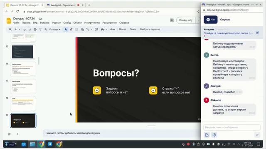
Task: Open the Вставка menu
Action: 44,23
